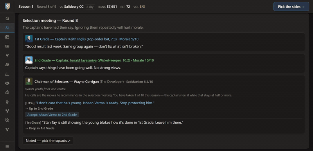
Task: Open the binoculars scouting sidebar icon
Action: 7,65
